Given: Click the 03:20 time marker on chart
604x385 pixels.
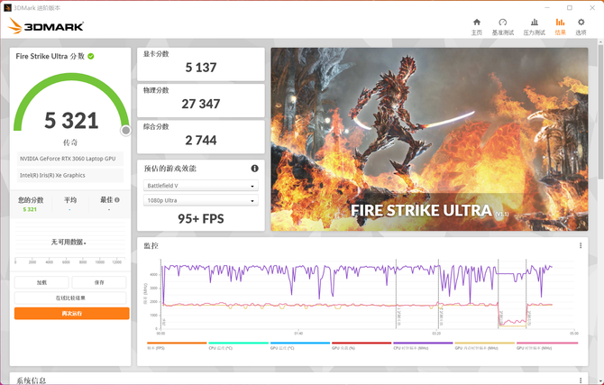Looking at the screenshot, I should coord(436,333).
